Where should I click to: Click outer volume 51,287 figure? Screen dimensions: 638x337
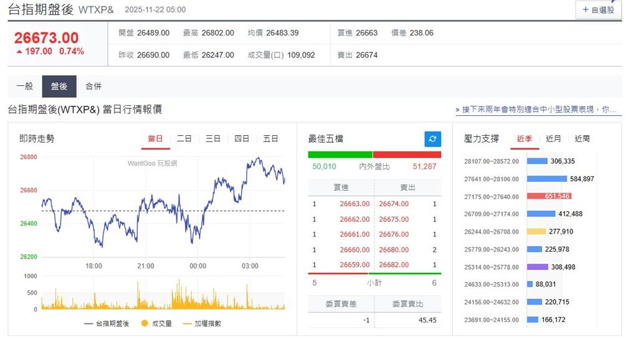click(424, 166)
